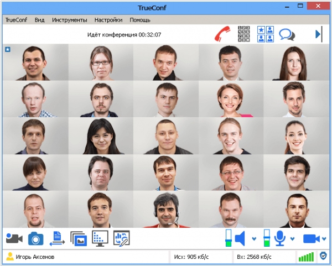Click the security shield icon
The height and width of the screenshot is (266, 332).
click(x=323, y=256)
